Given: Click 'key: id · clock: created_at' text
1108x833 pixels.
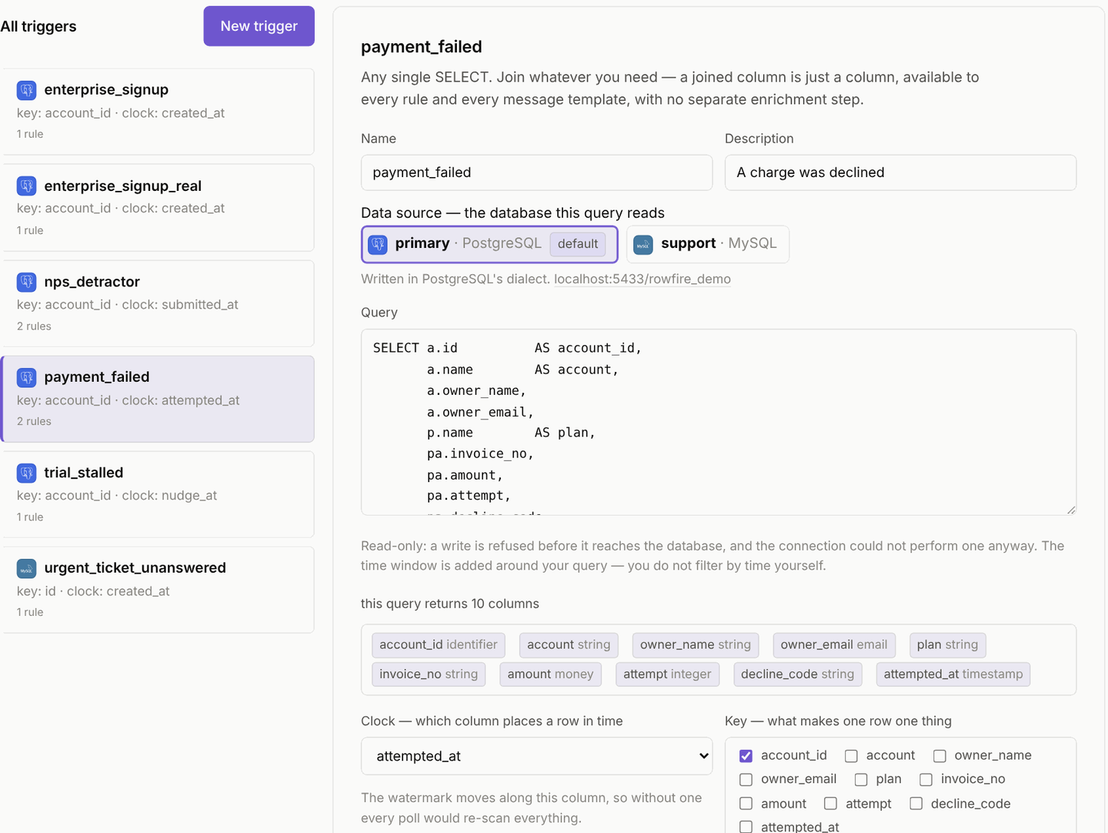Looking at the screenshot, I should pyautogui.click(x=93, y=591).
